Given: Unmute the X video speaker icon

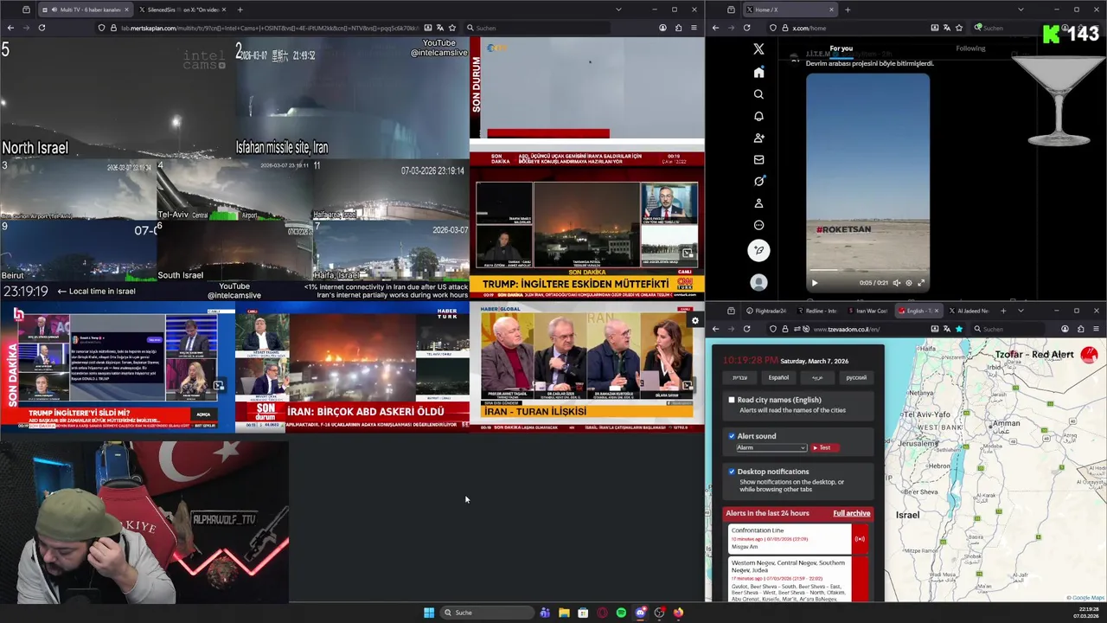Looking at the screenshot, I should (x=896, y=283).
